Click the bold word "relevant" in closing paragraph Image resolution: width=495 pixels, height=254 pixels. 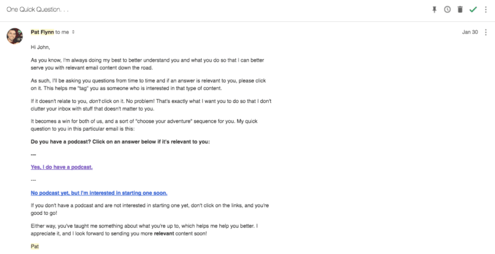click(x=164, y=234)
